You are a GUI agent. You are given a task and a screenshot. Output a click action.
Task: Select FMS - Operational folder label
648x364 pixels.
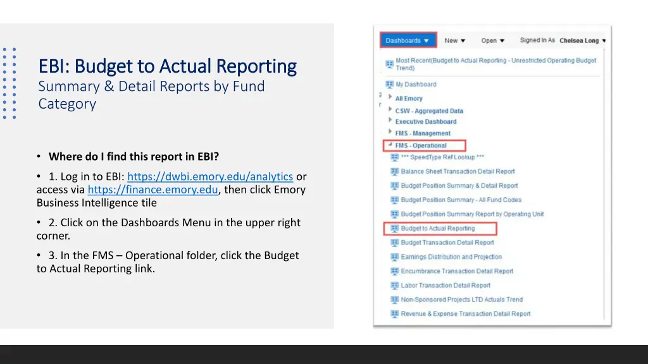[x=421, y=146]
